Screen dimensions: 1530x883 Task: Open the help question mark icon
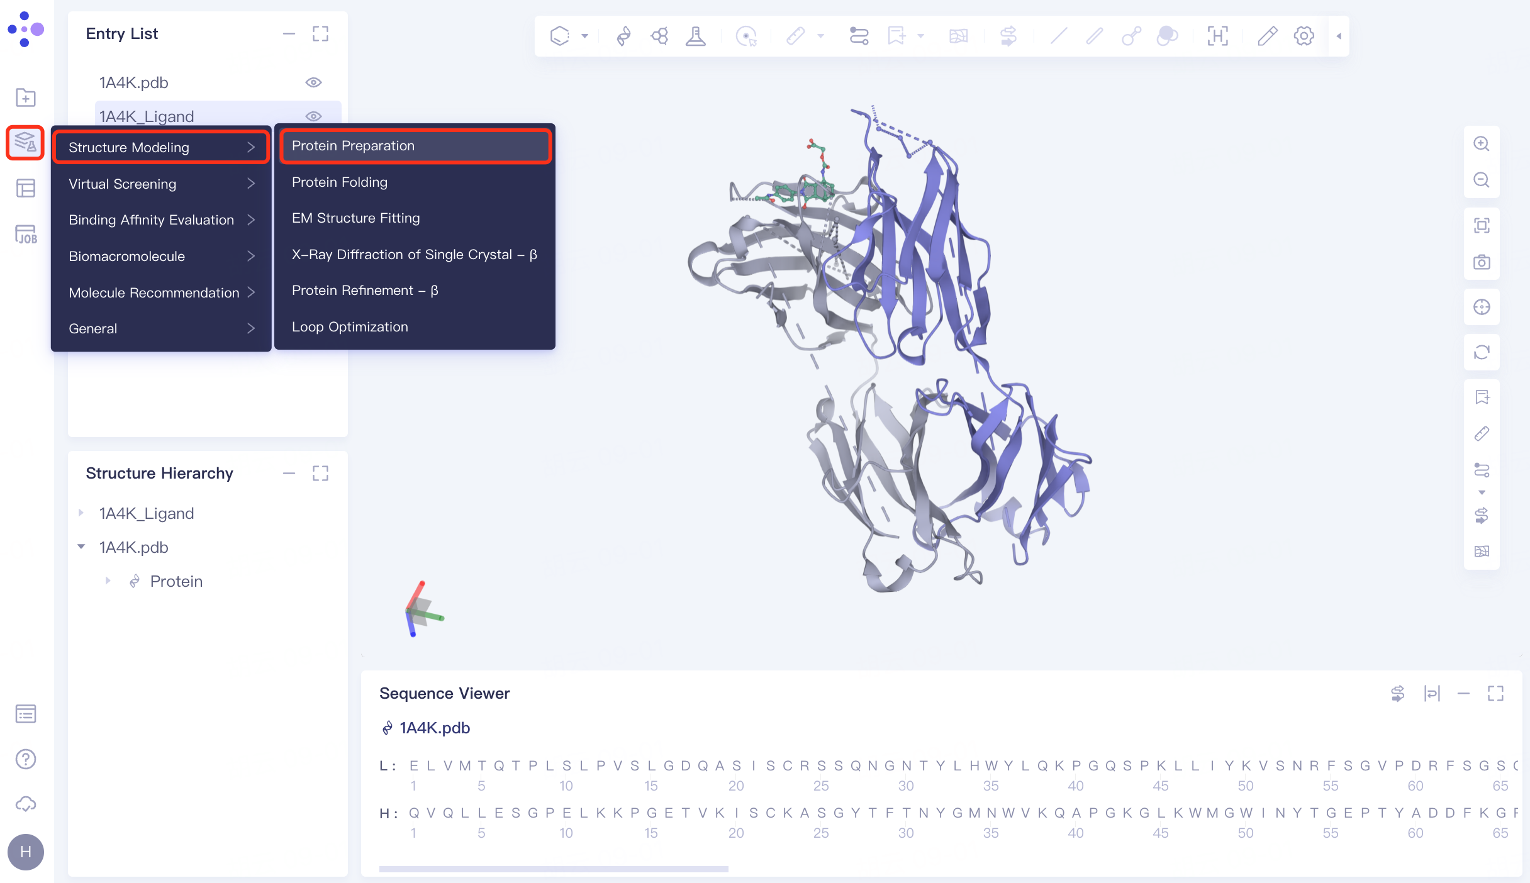pos(26,759)
